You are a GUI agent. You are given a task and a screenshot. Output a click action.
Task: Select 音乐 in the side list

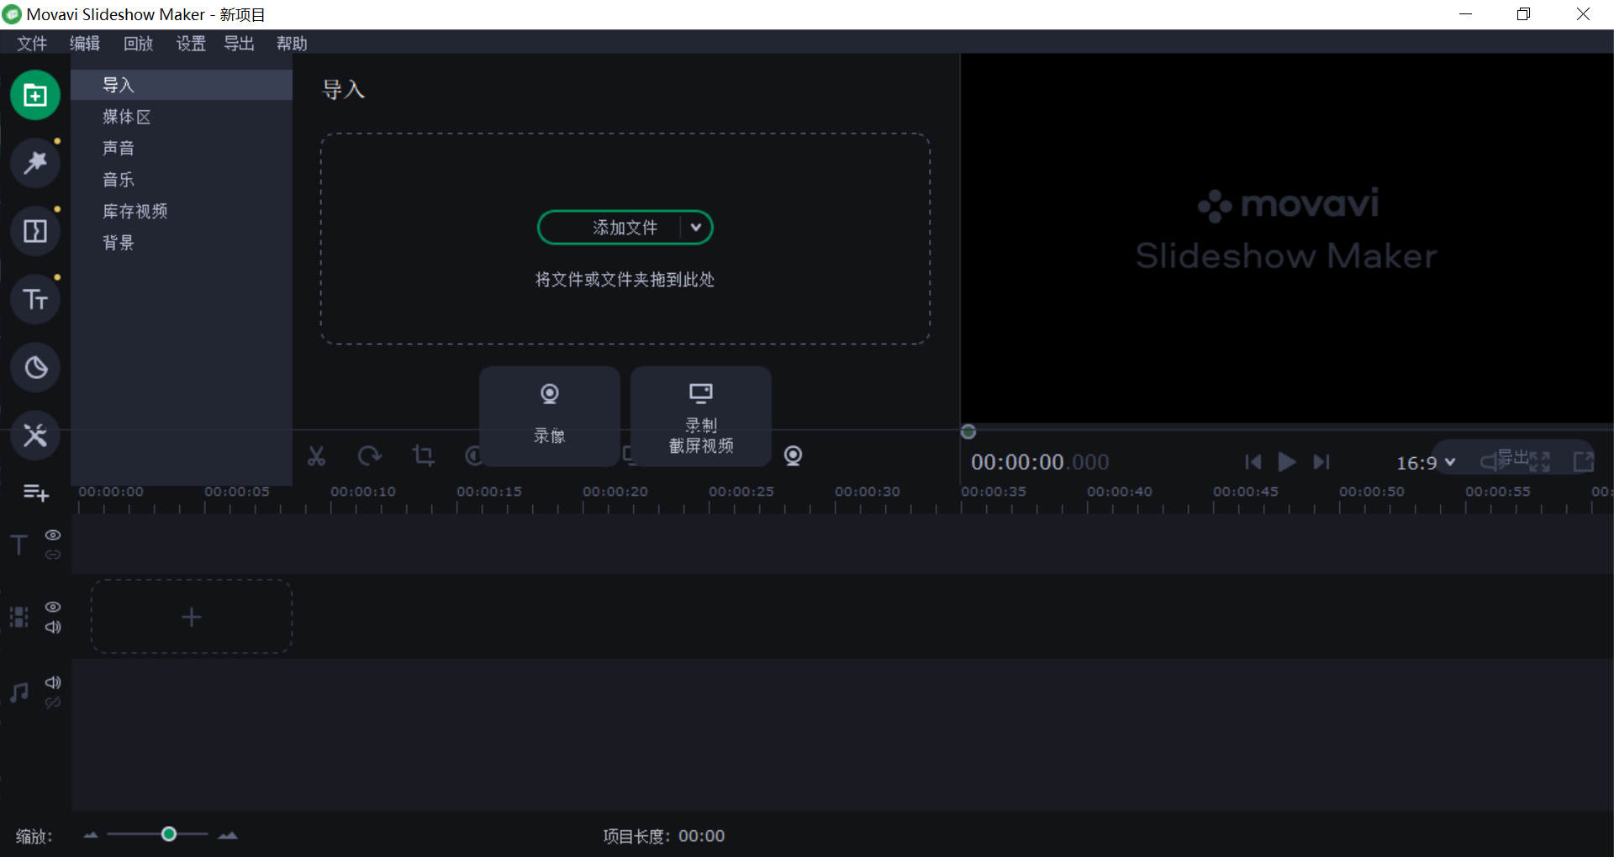182,180
